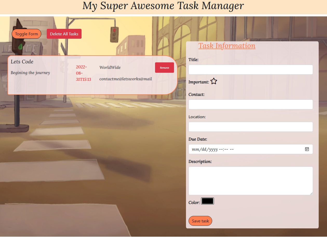Click inside the Description text area

click(x=251, y=181)
